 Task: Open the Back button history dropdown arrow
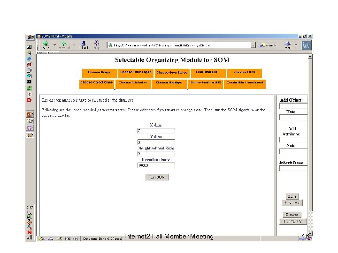(54, 45)
